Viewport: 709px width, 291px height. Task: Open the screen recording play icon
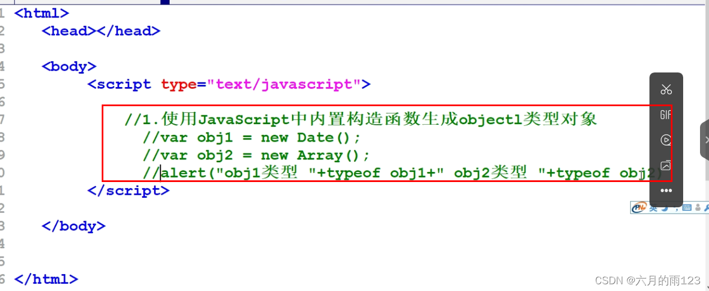(x=666, y=140)
